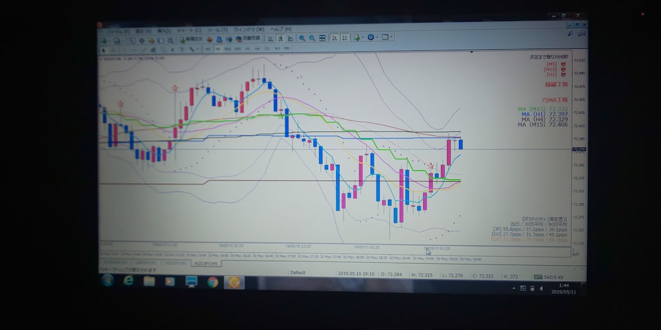Switch chart to candlestick style

(x=281, y=38)
